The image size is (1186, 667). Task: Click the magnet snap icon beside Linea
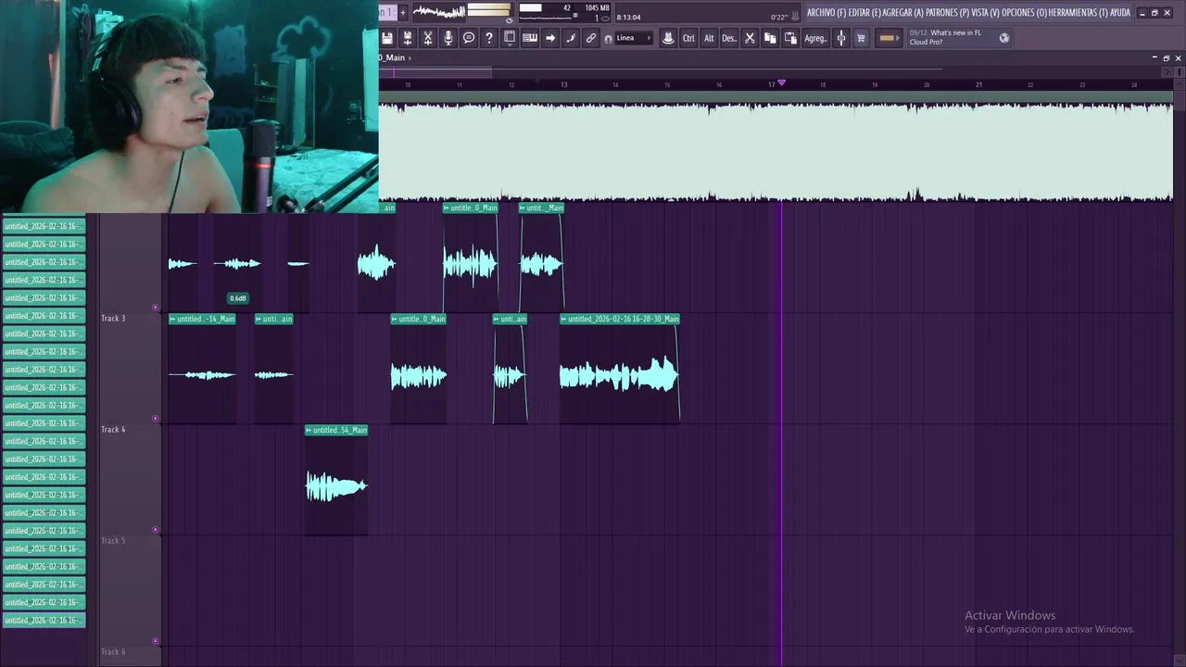[608, 39]
